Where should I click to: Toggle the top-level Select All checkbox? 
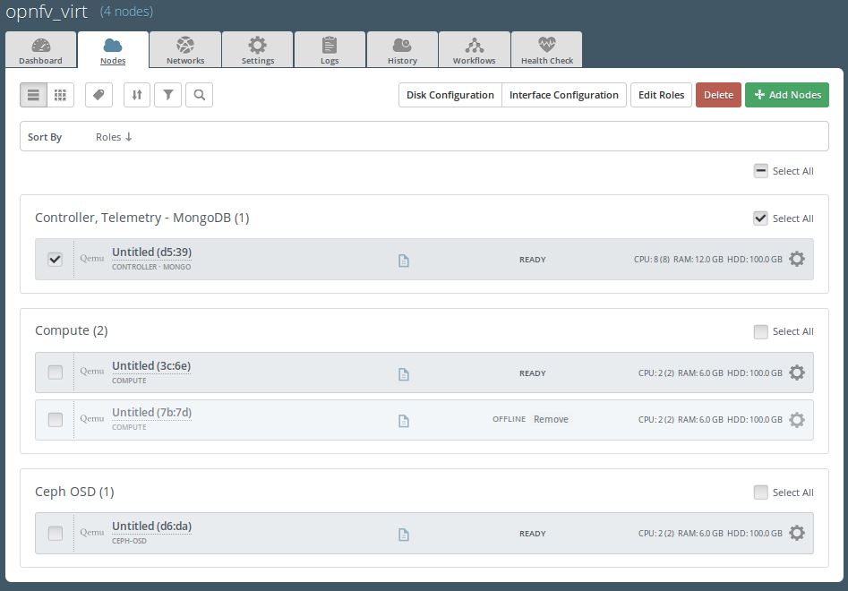coord(760,171)
